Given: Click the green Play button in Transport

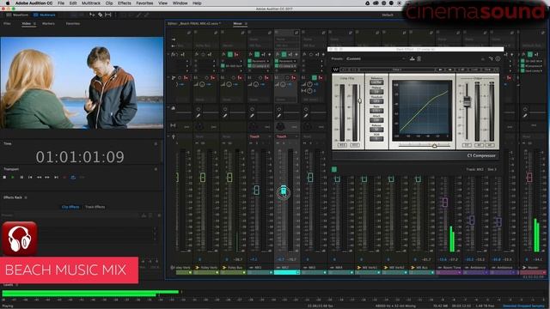Looking at the screenshot, I should coord(13,178).
